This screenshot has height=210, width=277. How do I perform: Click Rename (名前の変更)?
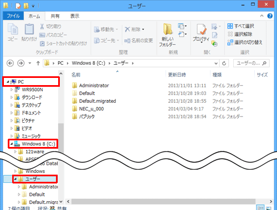[138, 40]
